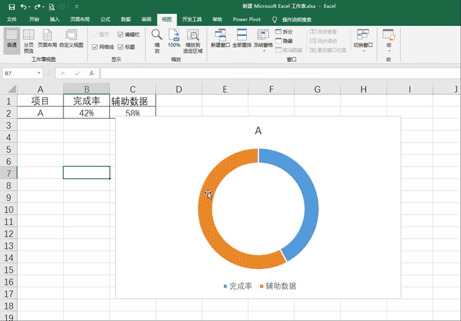Select cell B2 containing 42%
Screen dimensions: 461x321
point(86,113)
